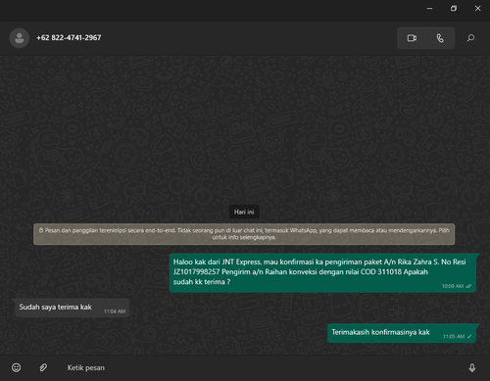Start a video call with the contact
The height and width of the screenshot is (381, 490).
tap(412, 38)
